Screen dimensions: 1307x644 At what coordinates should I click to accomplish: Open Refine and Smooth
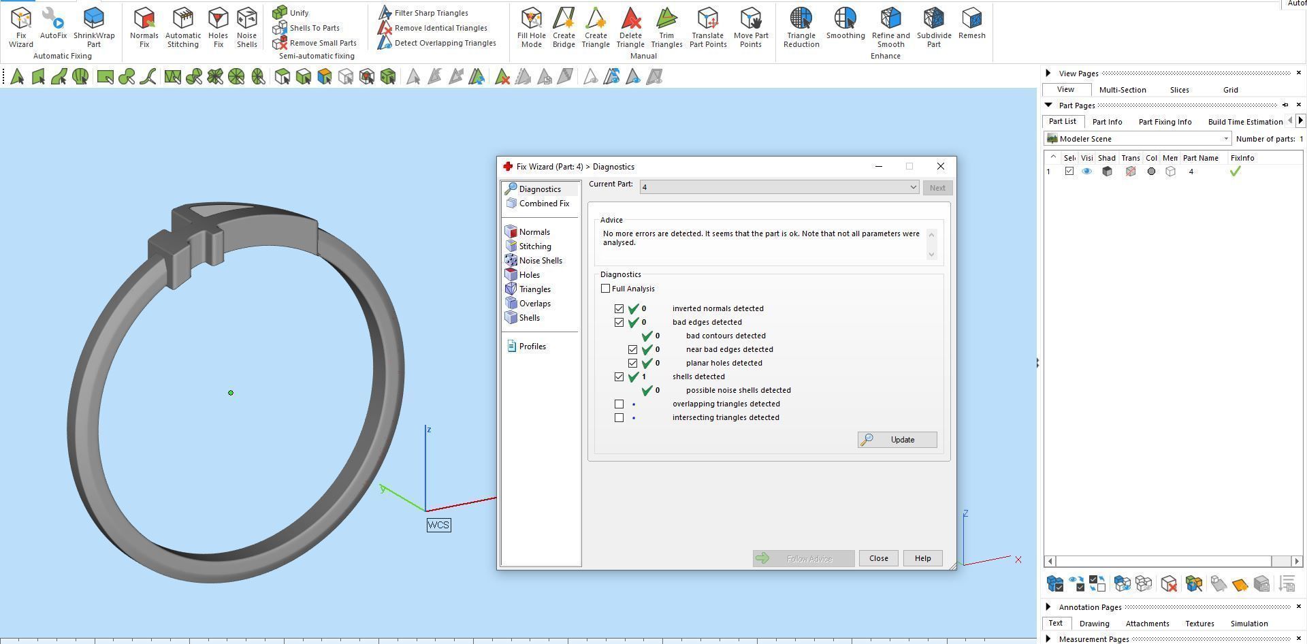tap(890, 27)
